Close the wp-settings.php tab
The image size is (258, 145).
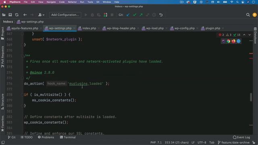point(74,28)
